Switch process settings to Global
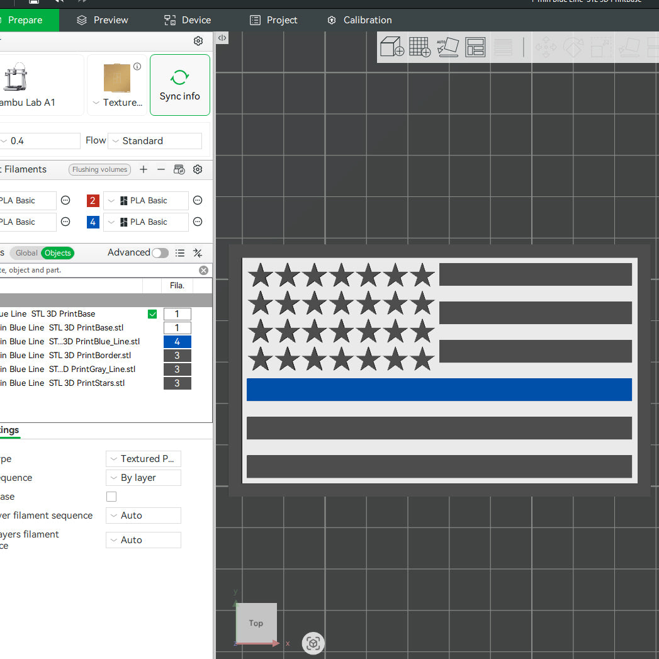The image size is (659, 659). coord(26,253)
